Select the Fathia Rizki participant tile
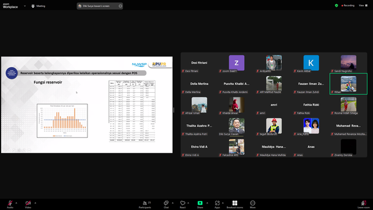Image resolution: width=373 pixels, height=210 pixels. click(x=311, y=105)
